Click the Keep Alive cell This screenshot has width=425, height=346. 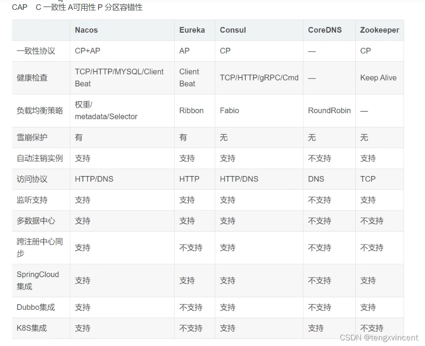pos(379,78)
